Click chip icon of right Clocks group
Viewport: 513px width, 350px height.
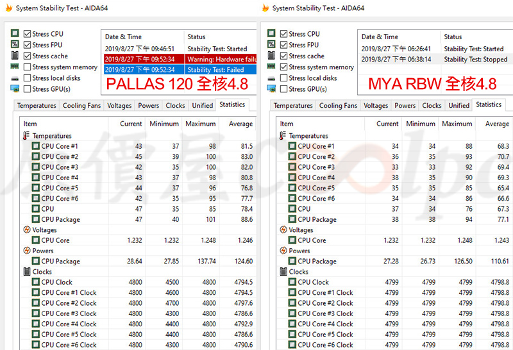click(x=283, y=272)
